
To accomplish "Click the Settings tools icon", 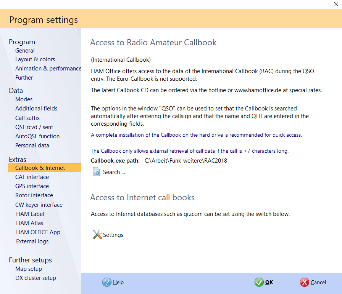I will tap(97, 235).
